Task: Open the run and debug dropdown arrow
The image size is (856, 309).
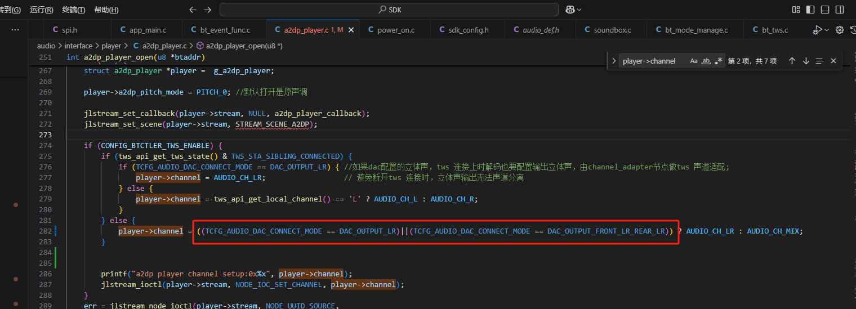Action: [827, 30]
